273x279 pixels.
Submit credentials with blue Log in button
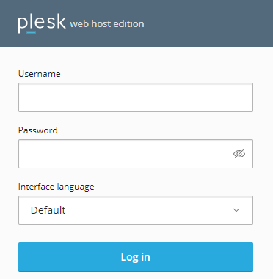[x=136, y=257]
